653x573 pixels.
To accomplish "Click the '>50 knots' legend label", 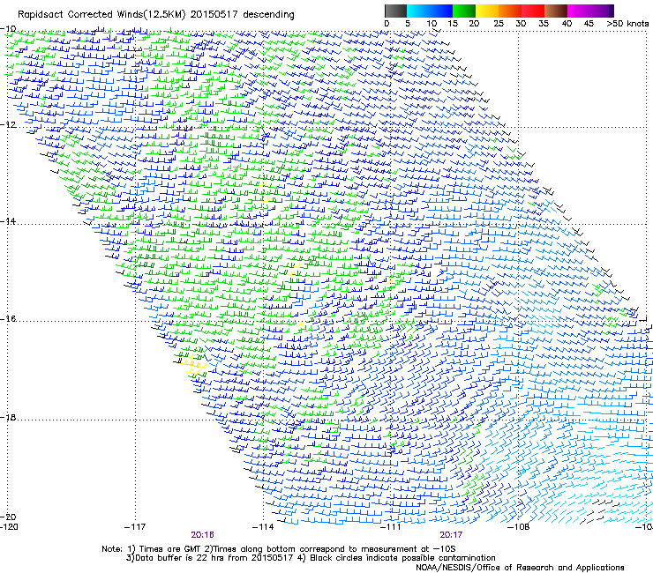I will point(627,24).
